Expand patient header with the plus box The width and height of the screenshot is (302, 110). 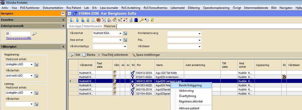(70, 14)
